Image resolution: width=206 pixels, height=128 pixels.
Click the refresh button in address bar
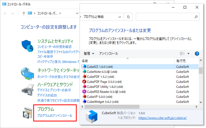tap(128, 17)
